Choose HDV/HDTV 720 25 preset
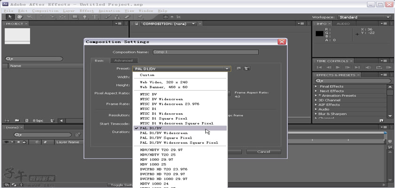 (x=181, y=155)
